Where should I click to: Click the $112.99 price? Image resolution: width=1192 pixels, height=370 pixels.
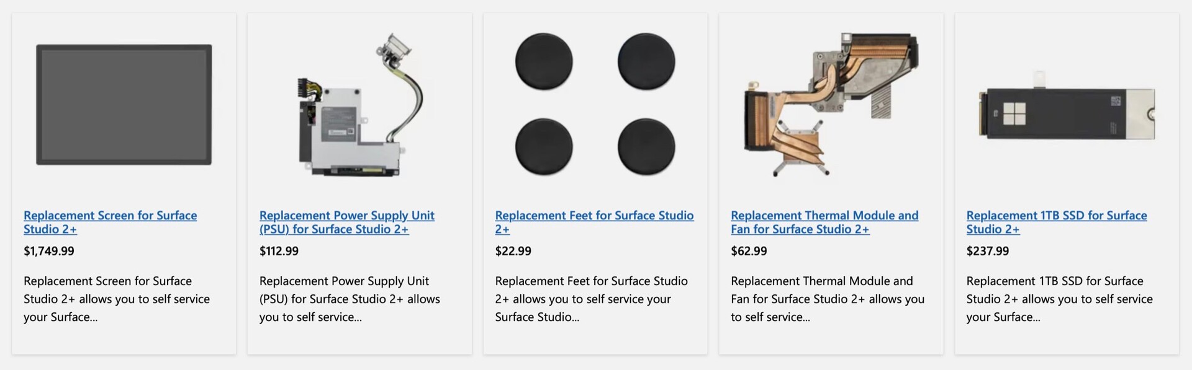[x=279, y=251]
